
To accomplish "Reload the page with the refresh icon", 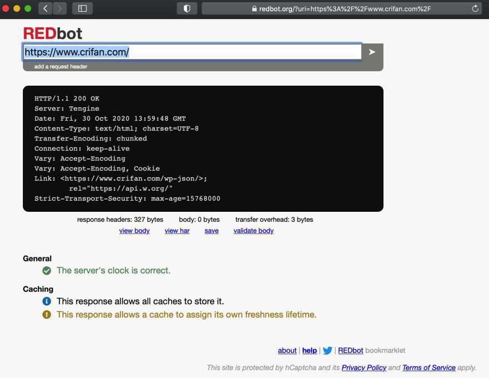I will pyautogui.click(x=475, y=8).
